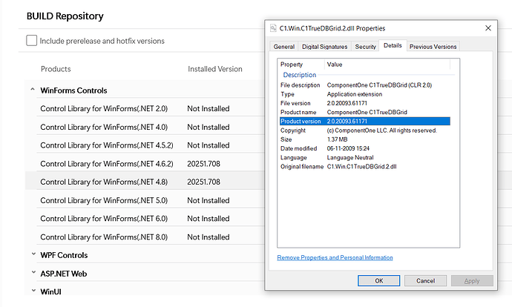The height and width of the screenshot is (307, 512).
Task: Select the Language property row
Action: pyautogui.click(x=365, y=157)
